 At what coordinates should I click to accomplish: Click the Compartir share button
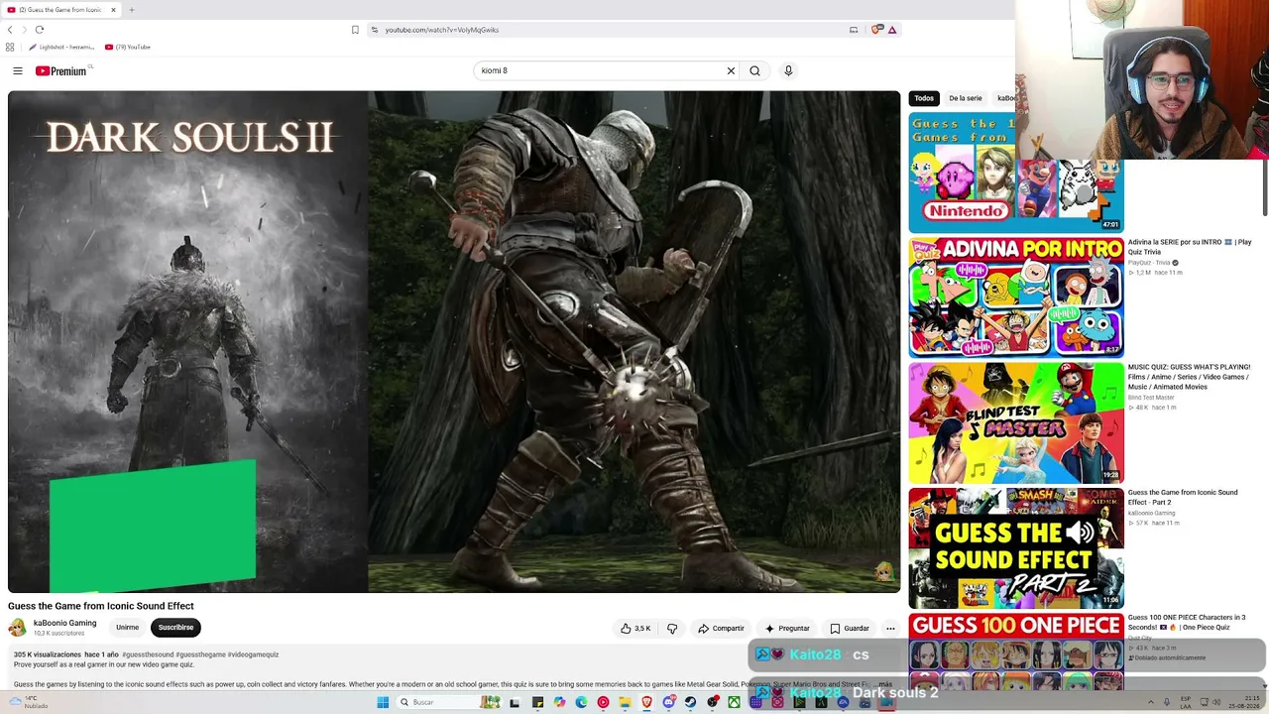coord(721,629)
